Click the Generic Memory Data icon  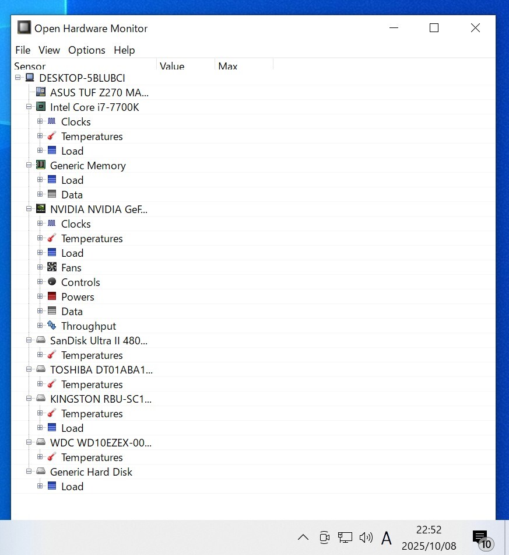tap(52, 194)
